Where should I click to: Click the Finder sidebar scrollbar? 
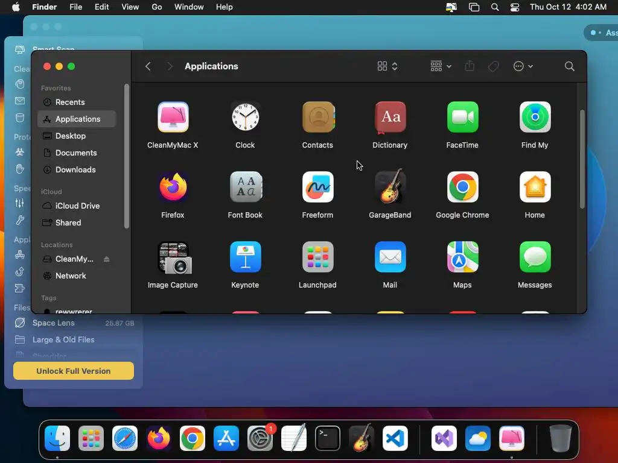[127, 156]
